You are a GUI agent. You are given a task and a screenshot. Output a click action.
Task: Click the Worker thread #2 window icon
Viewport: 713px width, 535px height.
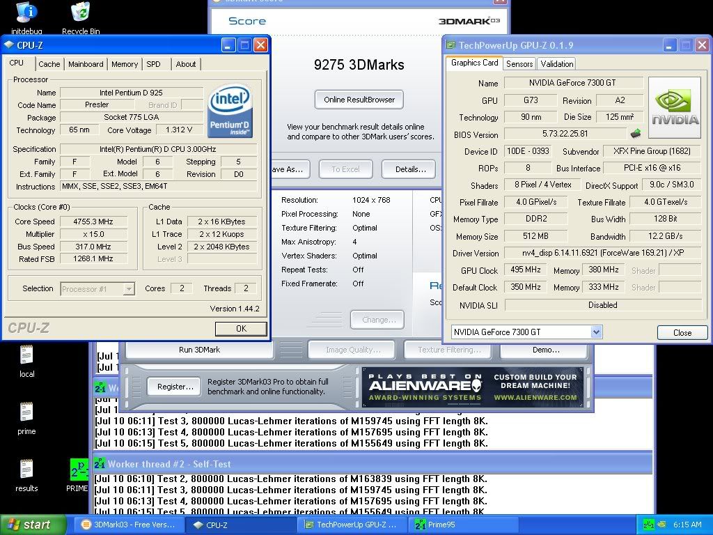pyautogui.click(x=100, y=464)
